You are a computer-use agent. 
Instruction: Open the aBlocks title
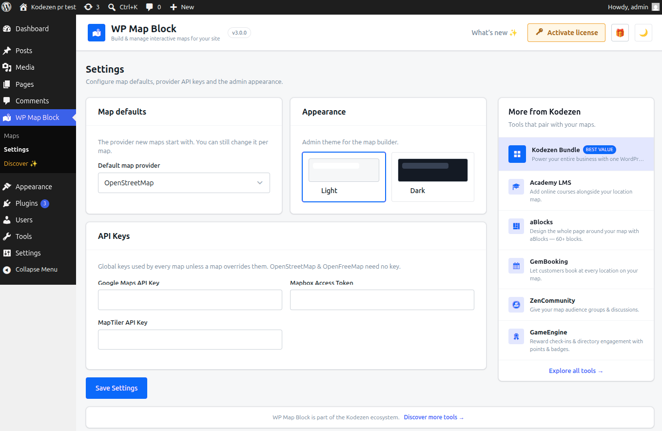point(541,222)
